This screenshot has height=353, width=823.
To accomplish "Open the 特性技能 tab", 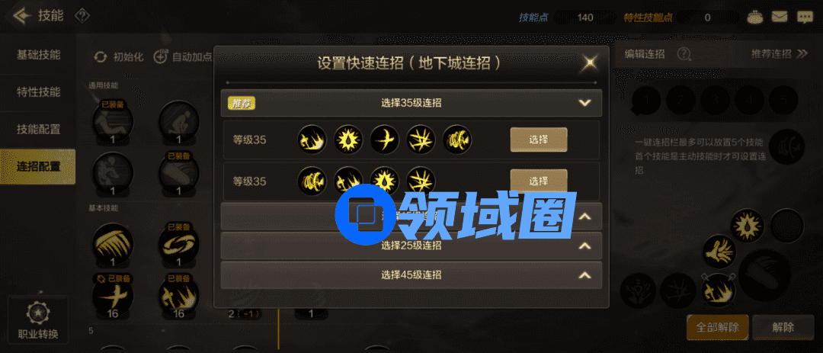I will 38,92.
